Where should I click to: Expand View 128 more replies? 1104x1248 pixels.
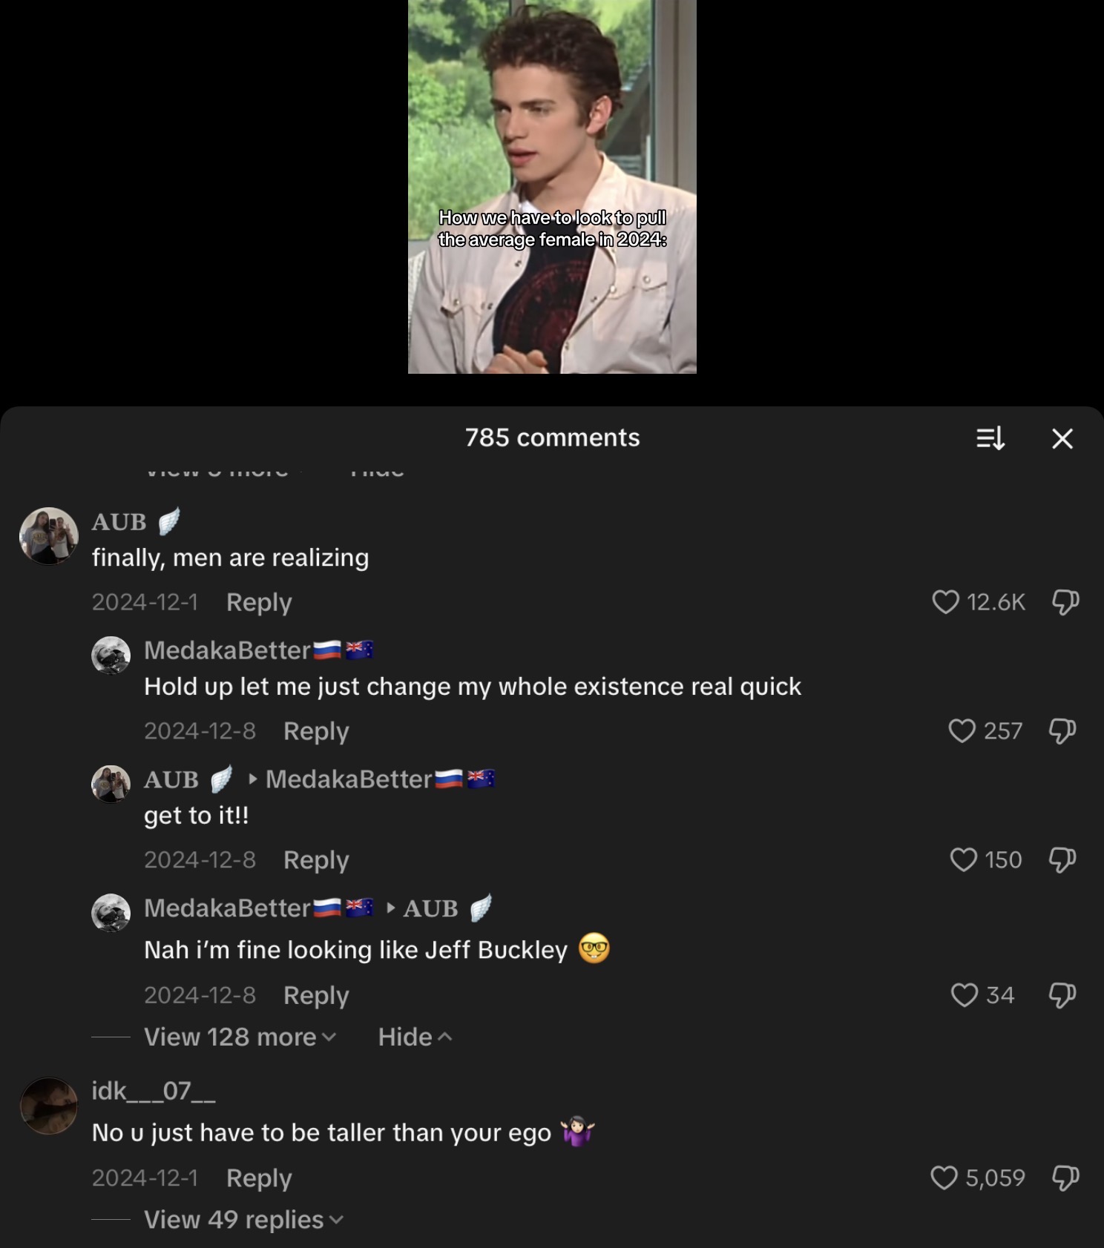coord(240,1037)
